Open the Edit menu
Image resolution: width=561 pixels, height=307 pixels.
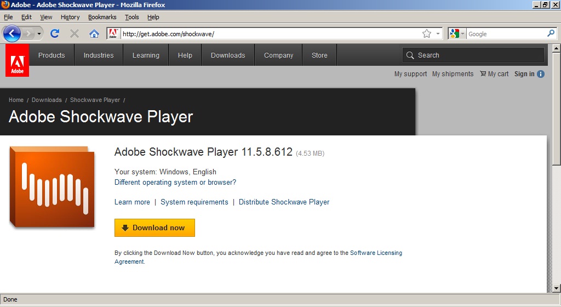(x=26, y=17)
